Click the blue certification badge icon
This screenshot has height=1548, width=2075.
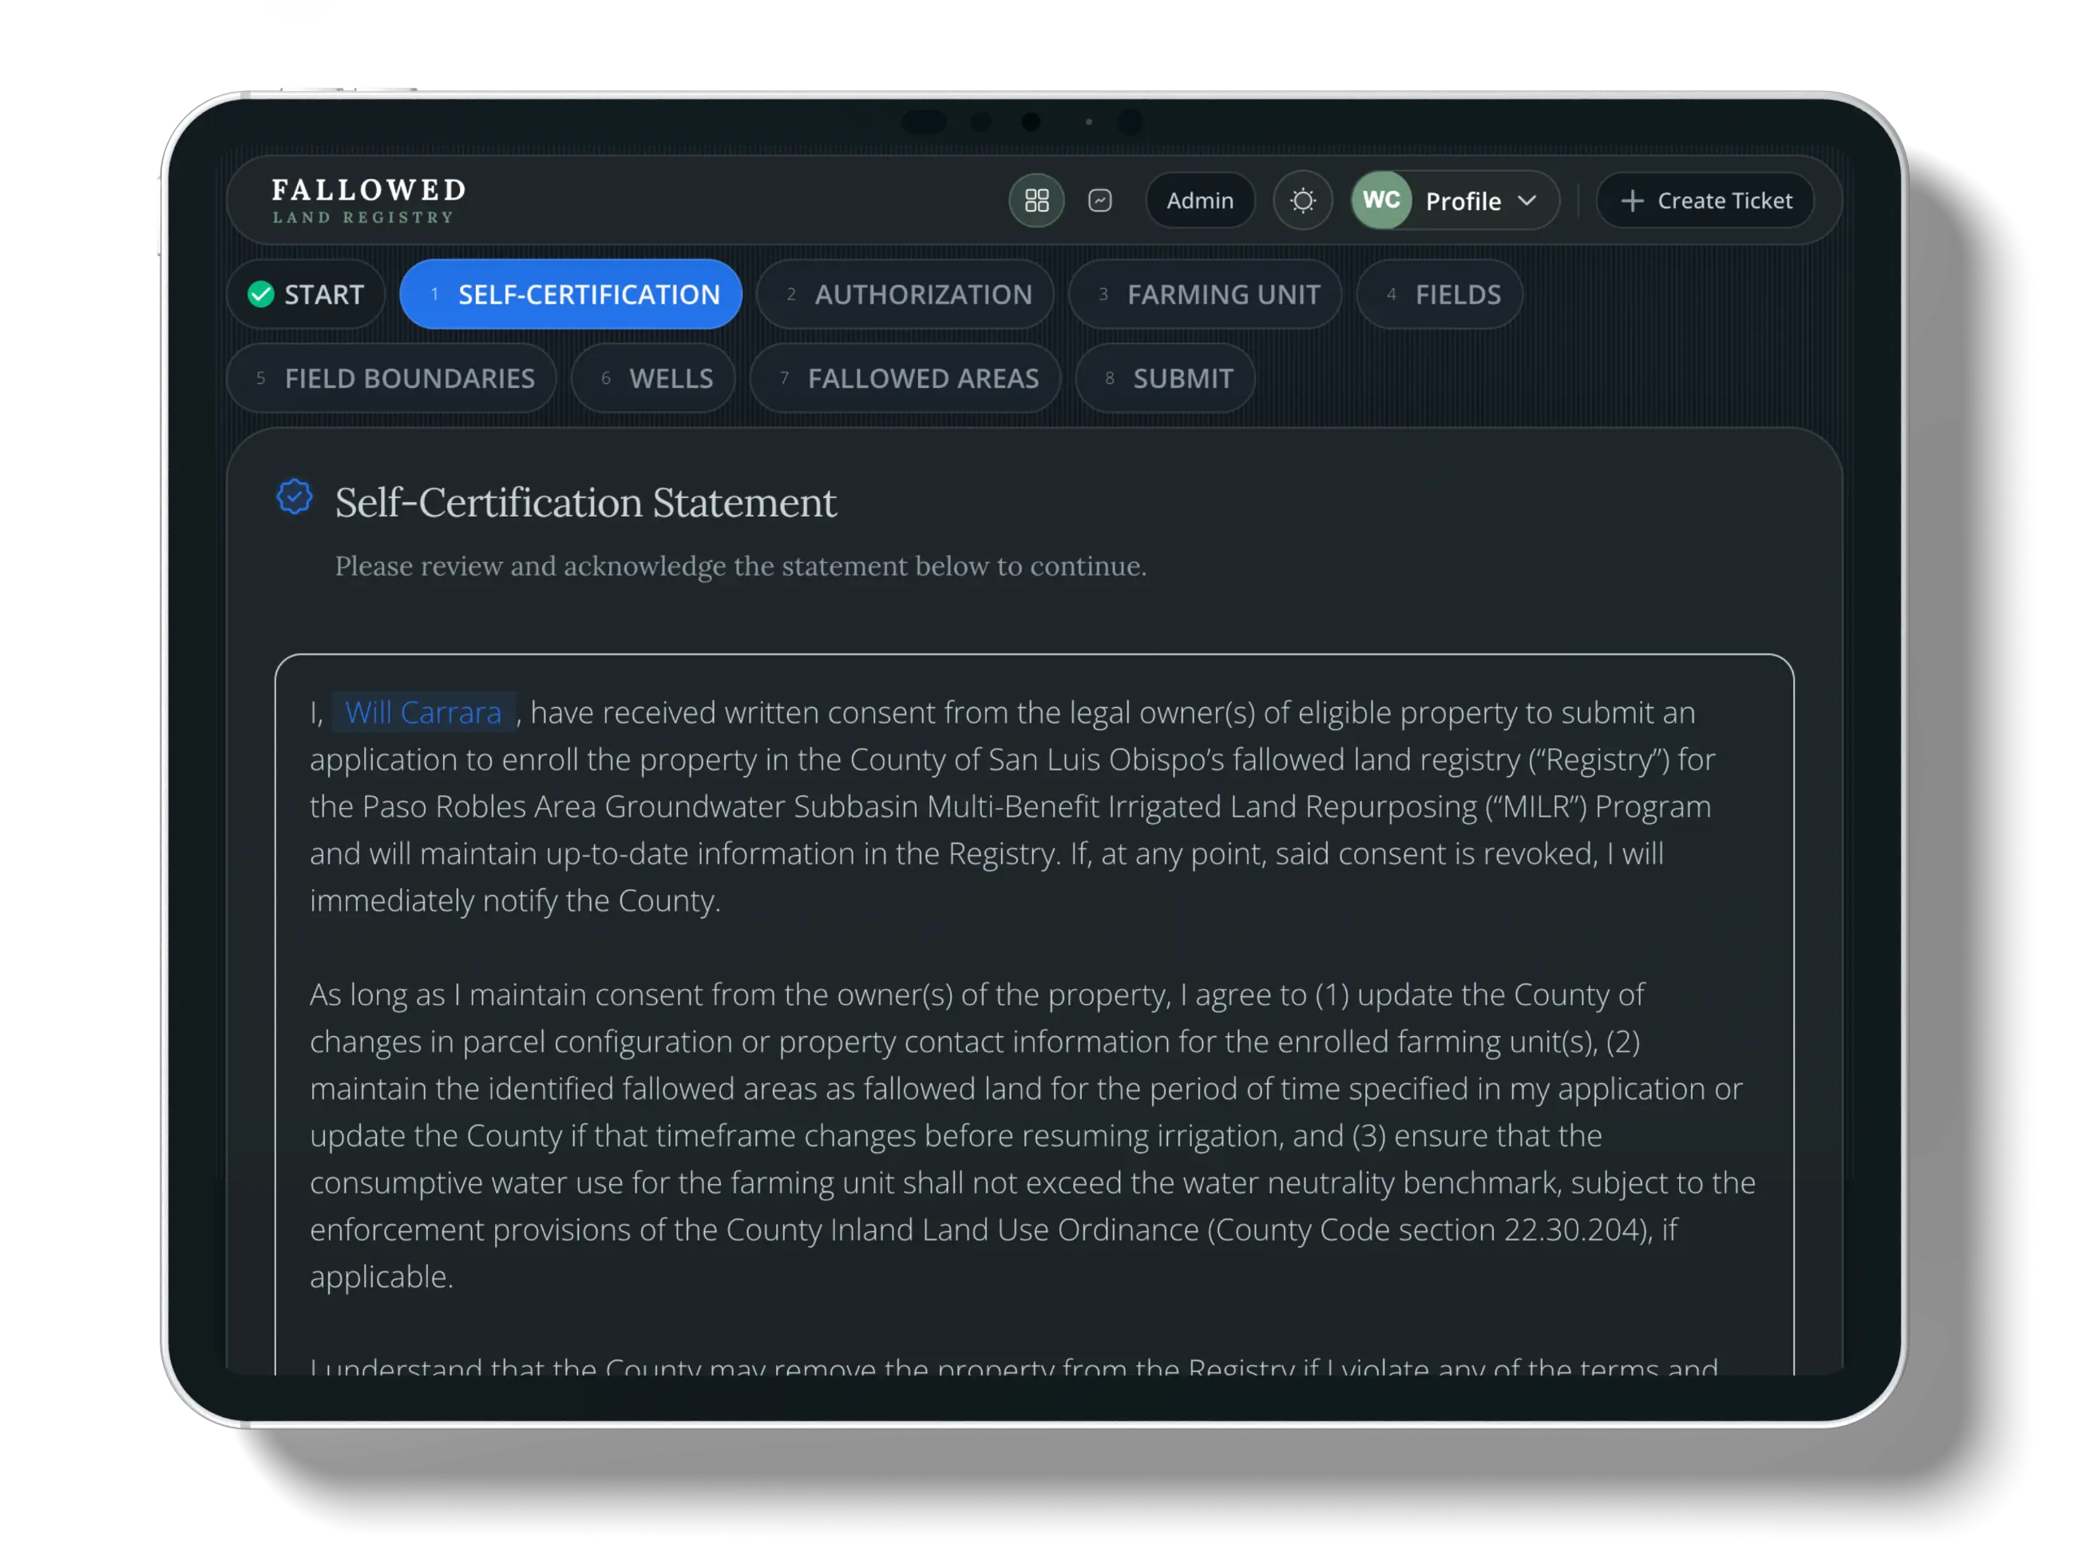(x=293, y=497)
